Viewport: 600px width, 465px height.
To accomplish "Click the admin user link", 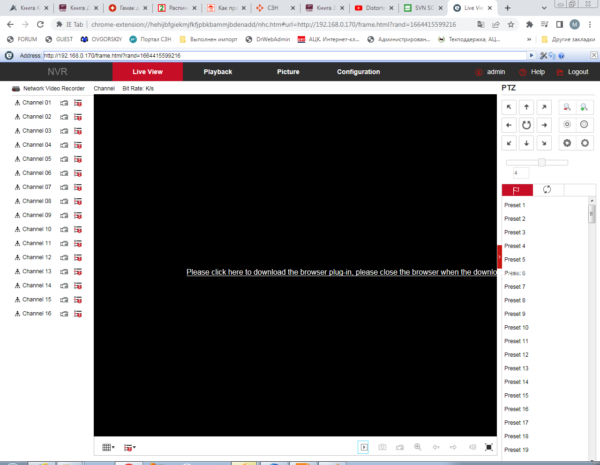I will pyautogui.click(x=496, y=72).
